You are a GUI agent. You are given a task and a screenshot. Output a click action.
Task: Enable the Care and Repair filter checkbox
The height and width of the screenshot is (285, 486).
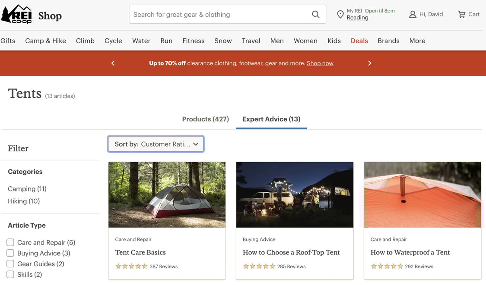tap(10, 242)
